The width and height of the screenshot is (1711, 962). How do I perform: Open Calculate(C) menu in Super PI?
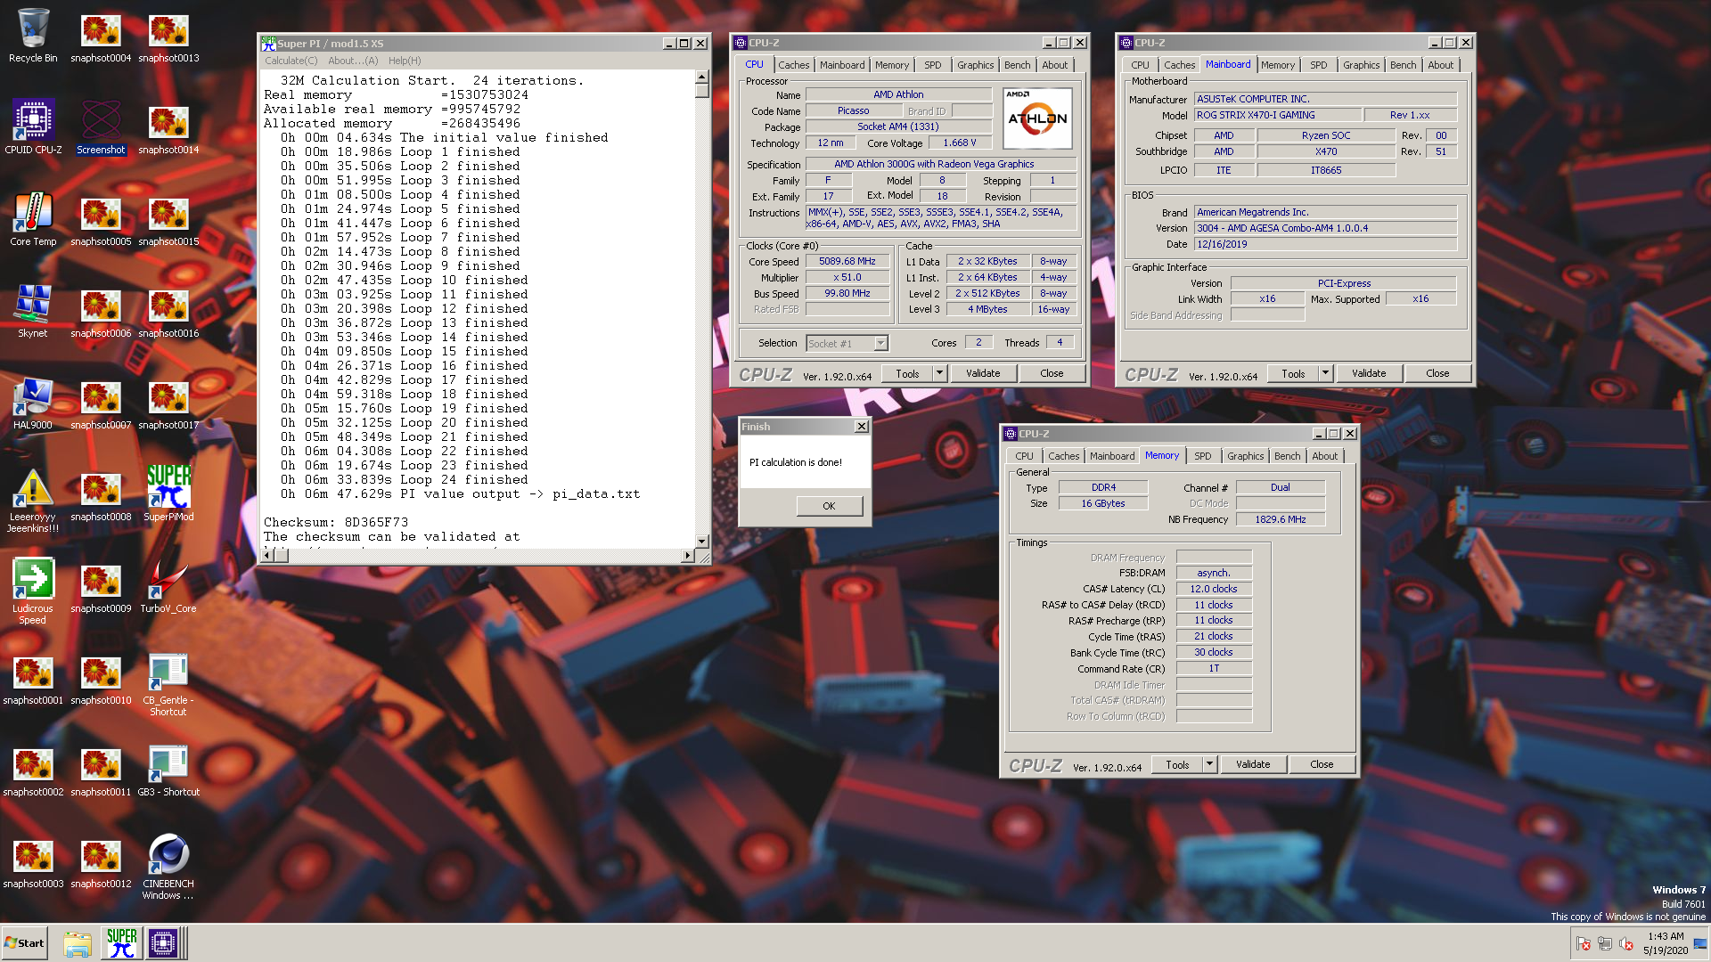click(x=291, y=61)
